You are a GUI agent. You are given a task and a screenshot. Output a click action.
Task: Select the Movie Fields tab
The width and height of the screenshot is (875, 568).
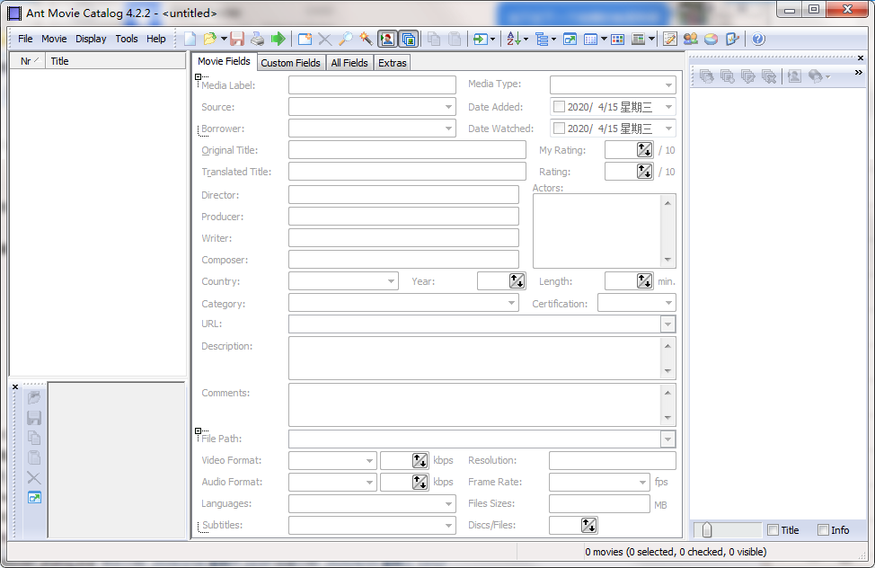pyautogui.click(x=224, y=61)
